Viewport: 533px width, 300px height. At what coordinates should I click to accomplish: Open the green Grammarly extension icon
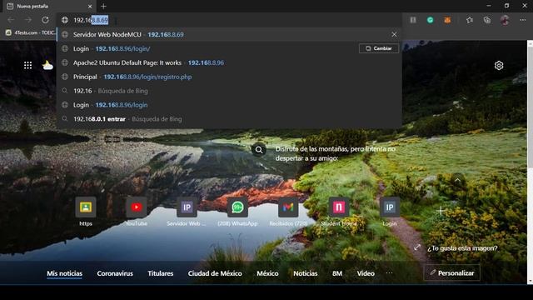click(431, 20)
